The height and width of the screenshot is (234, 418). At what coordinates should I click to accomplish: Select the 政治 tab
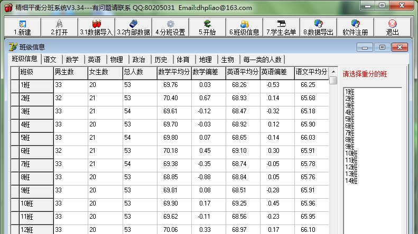point(138,60)
